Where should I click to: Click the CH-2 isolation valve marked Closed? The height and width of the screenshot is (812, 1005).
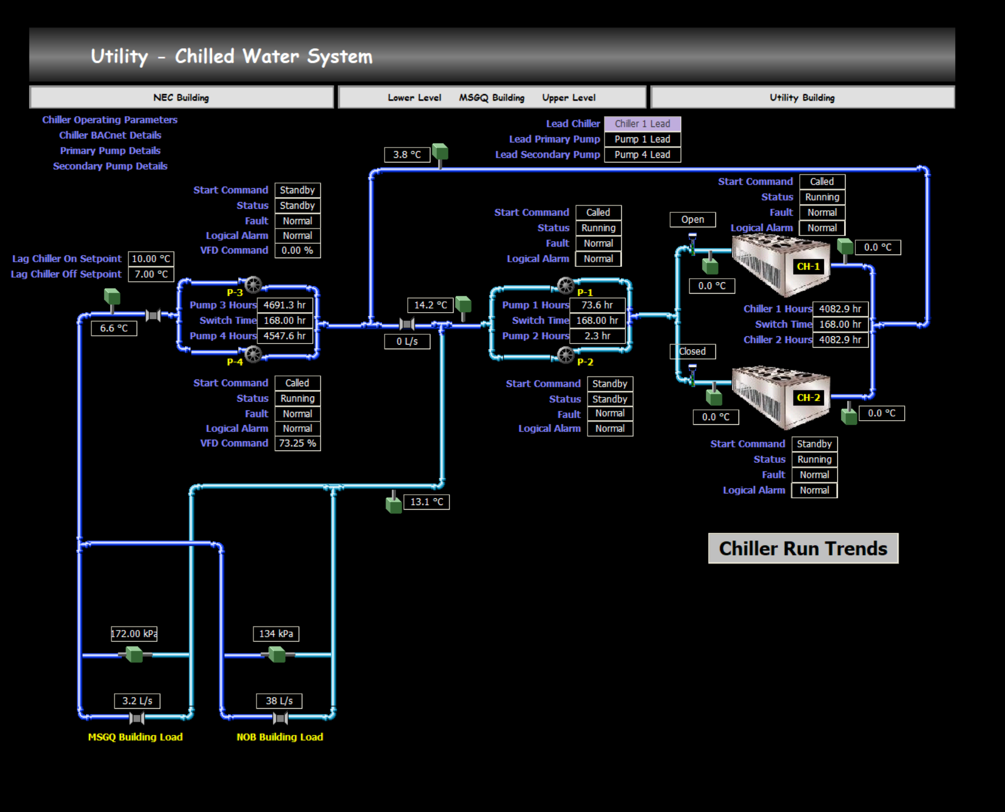692,375
